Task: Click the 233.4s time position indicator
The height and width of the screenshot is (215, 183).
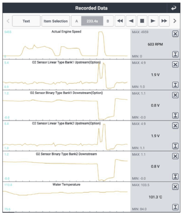Action: pos(92,21)
